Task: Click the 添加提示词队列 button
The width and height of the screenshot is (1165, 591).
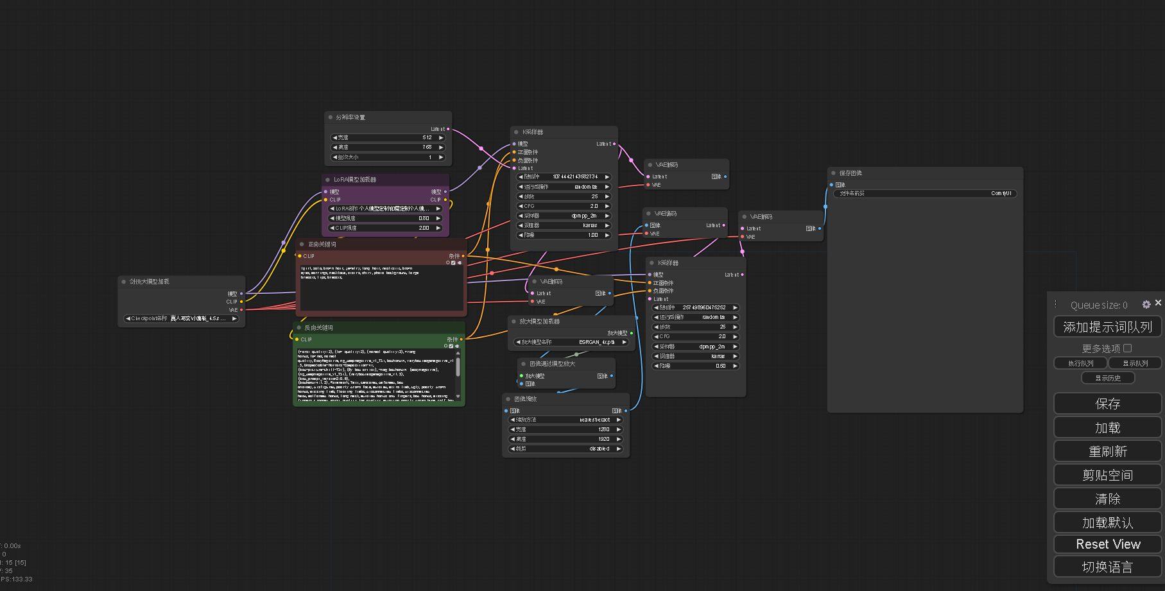Action: pyautogui.click(x=1107, y=327)
